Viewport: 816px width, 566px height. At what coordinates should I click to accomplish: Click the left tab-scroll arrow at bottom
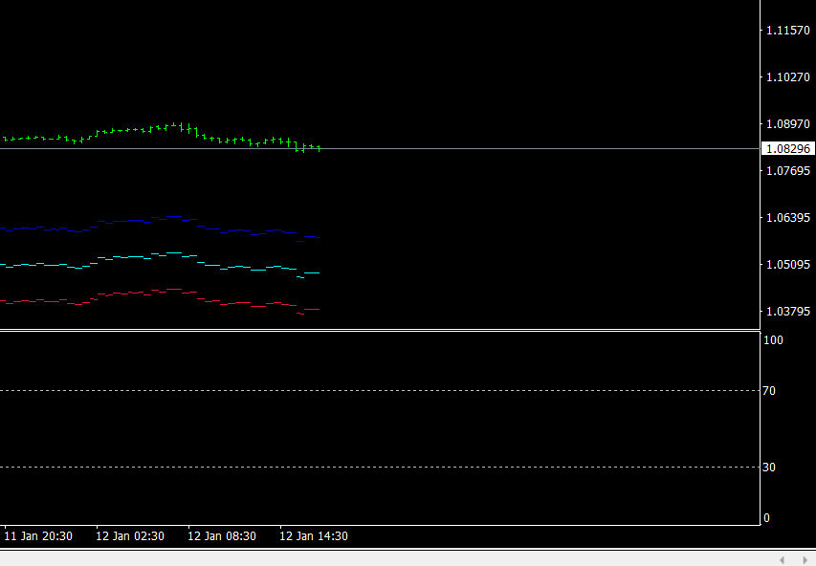pos(783,559)
